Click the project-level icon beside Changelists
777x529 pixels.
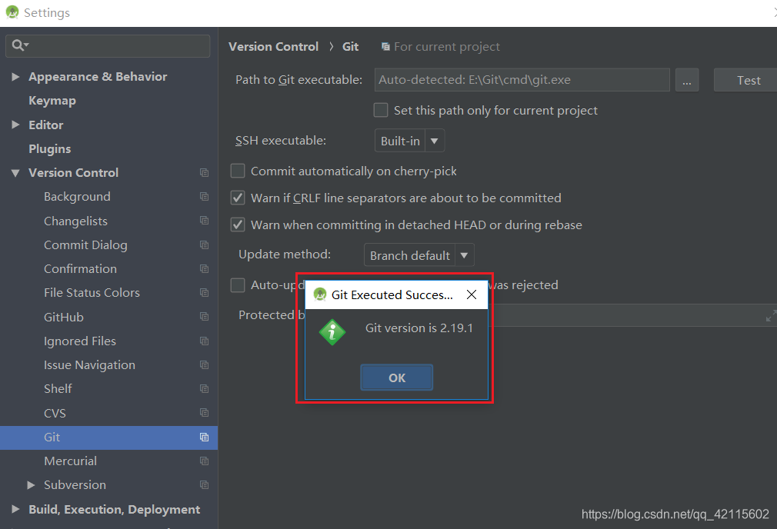coord(204,221)
